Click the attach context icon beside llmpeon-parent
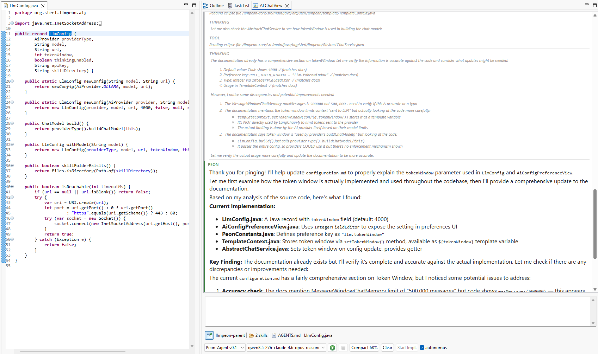This screenshot has height=354, width=598. [209, 335]
